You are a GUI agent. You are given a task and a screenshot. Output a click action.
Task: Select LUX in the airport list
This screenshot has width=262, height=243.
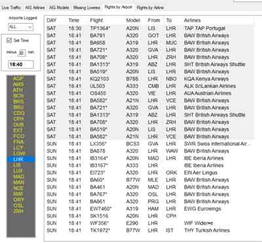coord(18,171)
